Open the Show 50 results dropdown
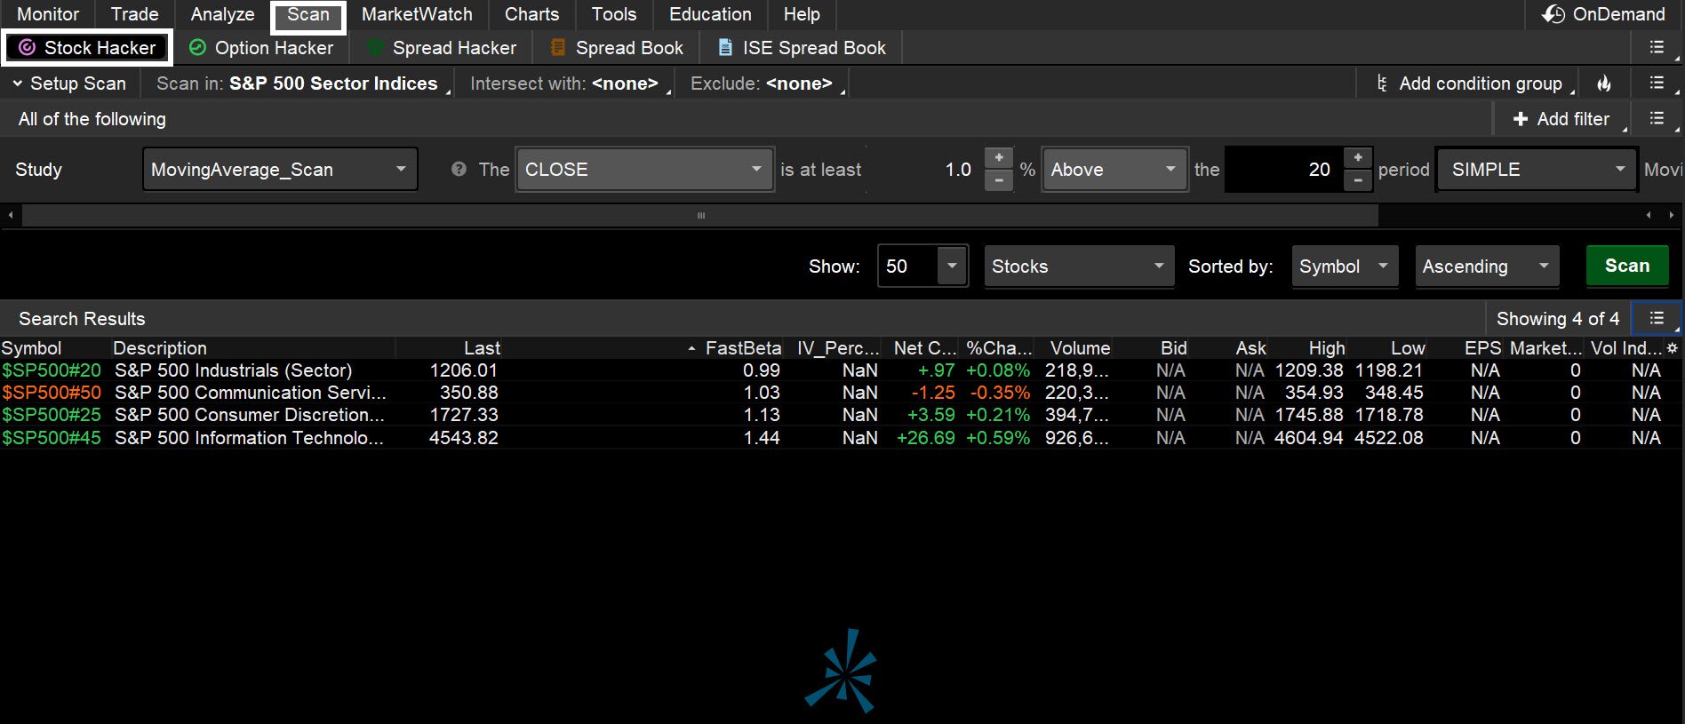The image size is (1685, 724). pos(922,267)
